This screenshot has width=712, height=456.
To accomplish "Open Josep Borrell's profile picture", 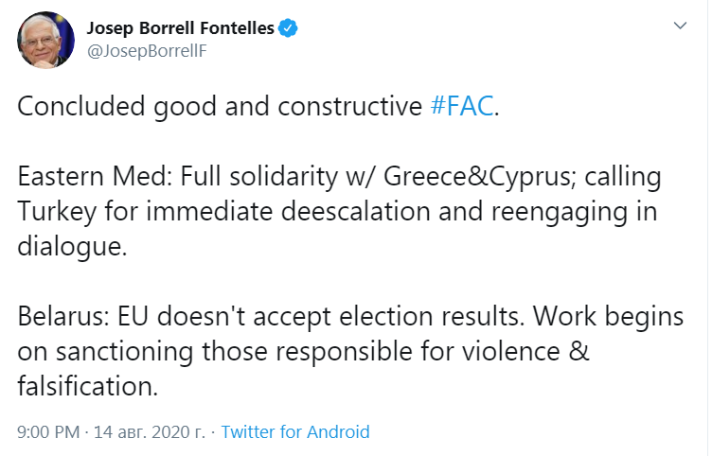I will point(44,41).
